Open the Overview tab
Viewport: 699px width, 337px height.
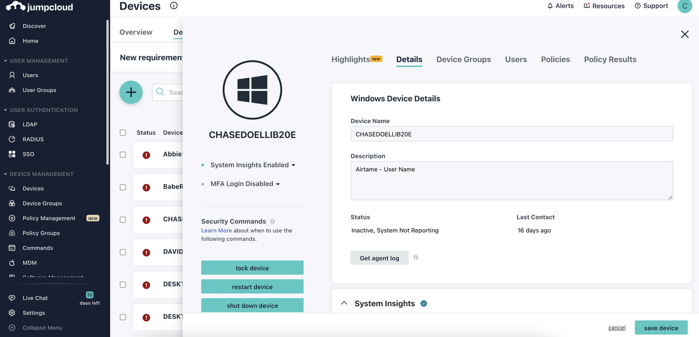tap(136, 32)
